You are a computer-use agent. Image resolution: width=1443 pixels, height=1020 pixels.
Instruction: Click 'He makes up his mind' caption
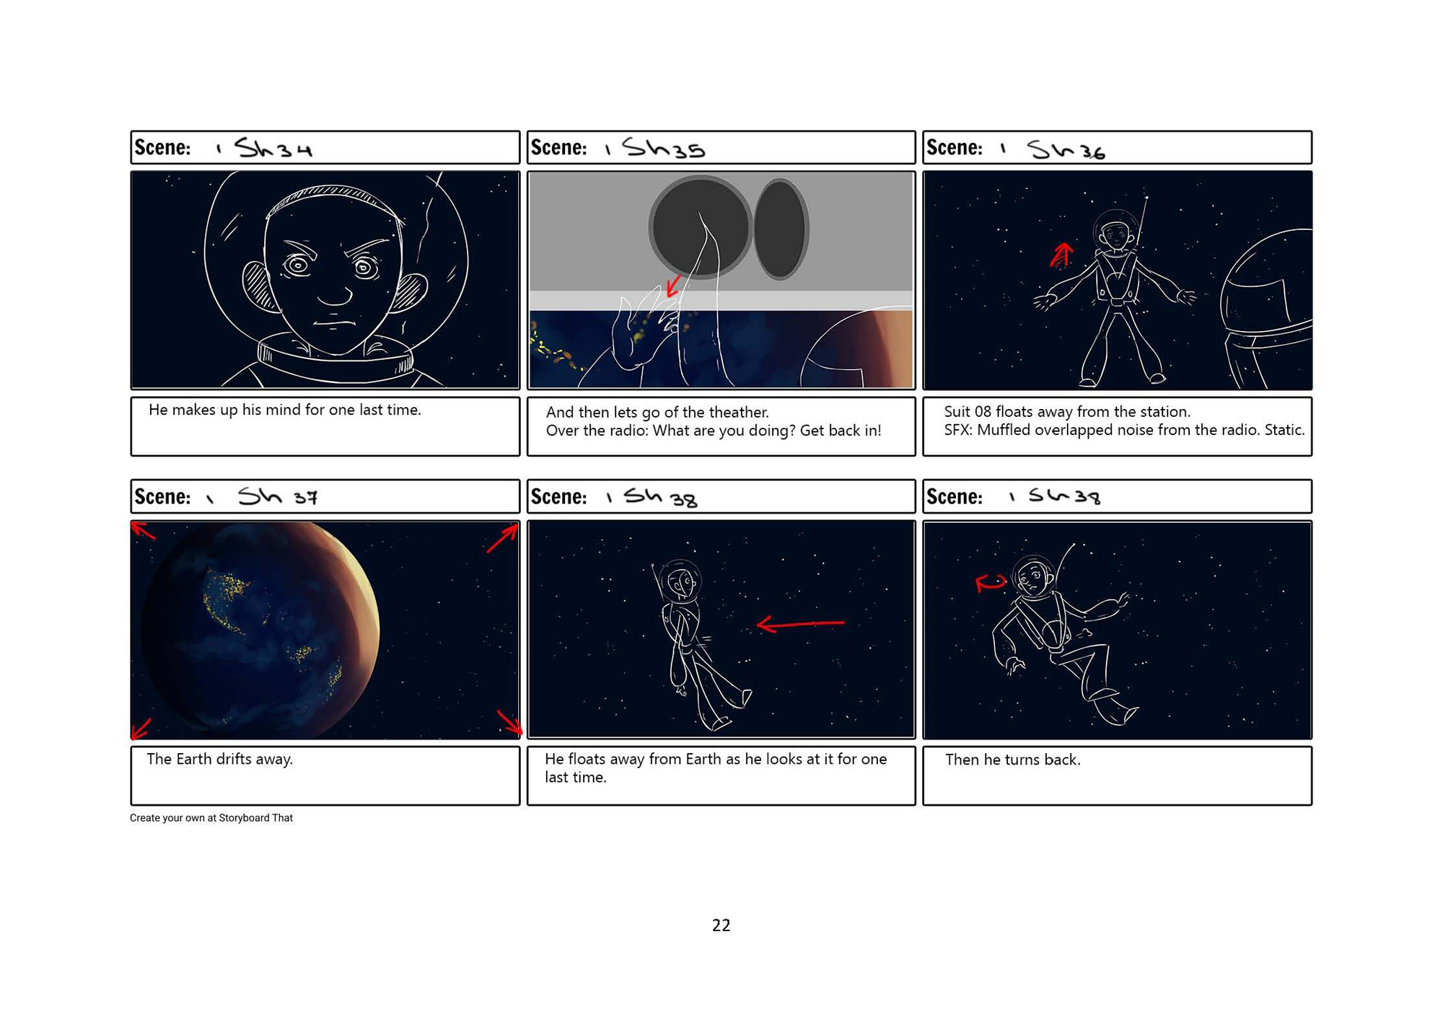pyautogui.click(x=284, y=410)
